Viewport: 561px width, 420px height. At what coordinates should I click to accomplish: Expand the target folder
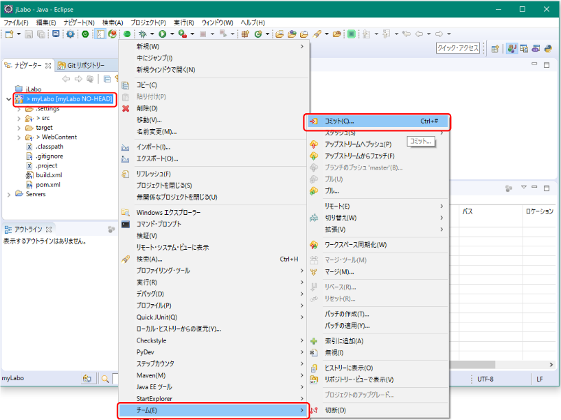[19, 128]
